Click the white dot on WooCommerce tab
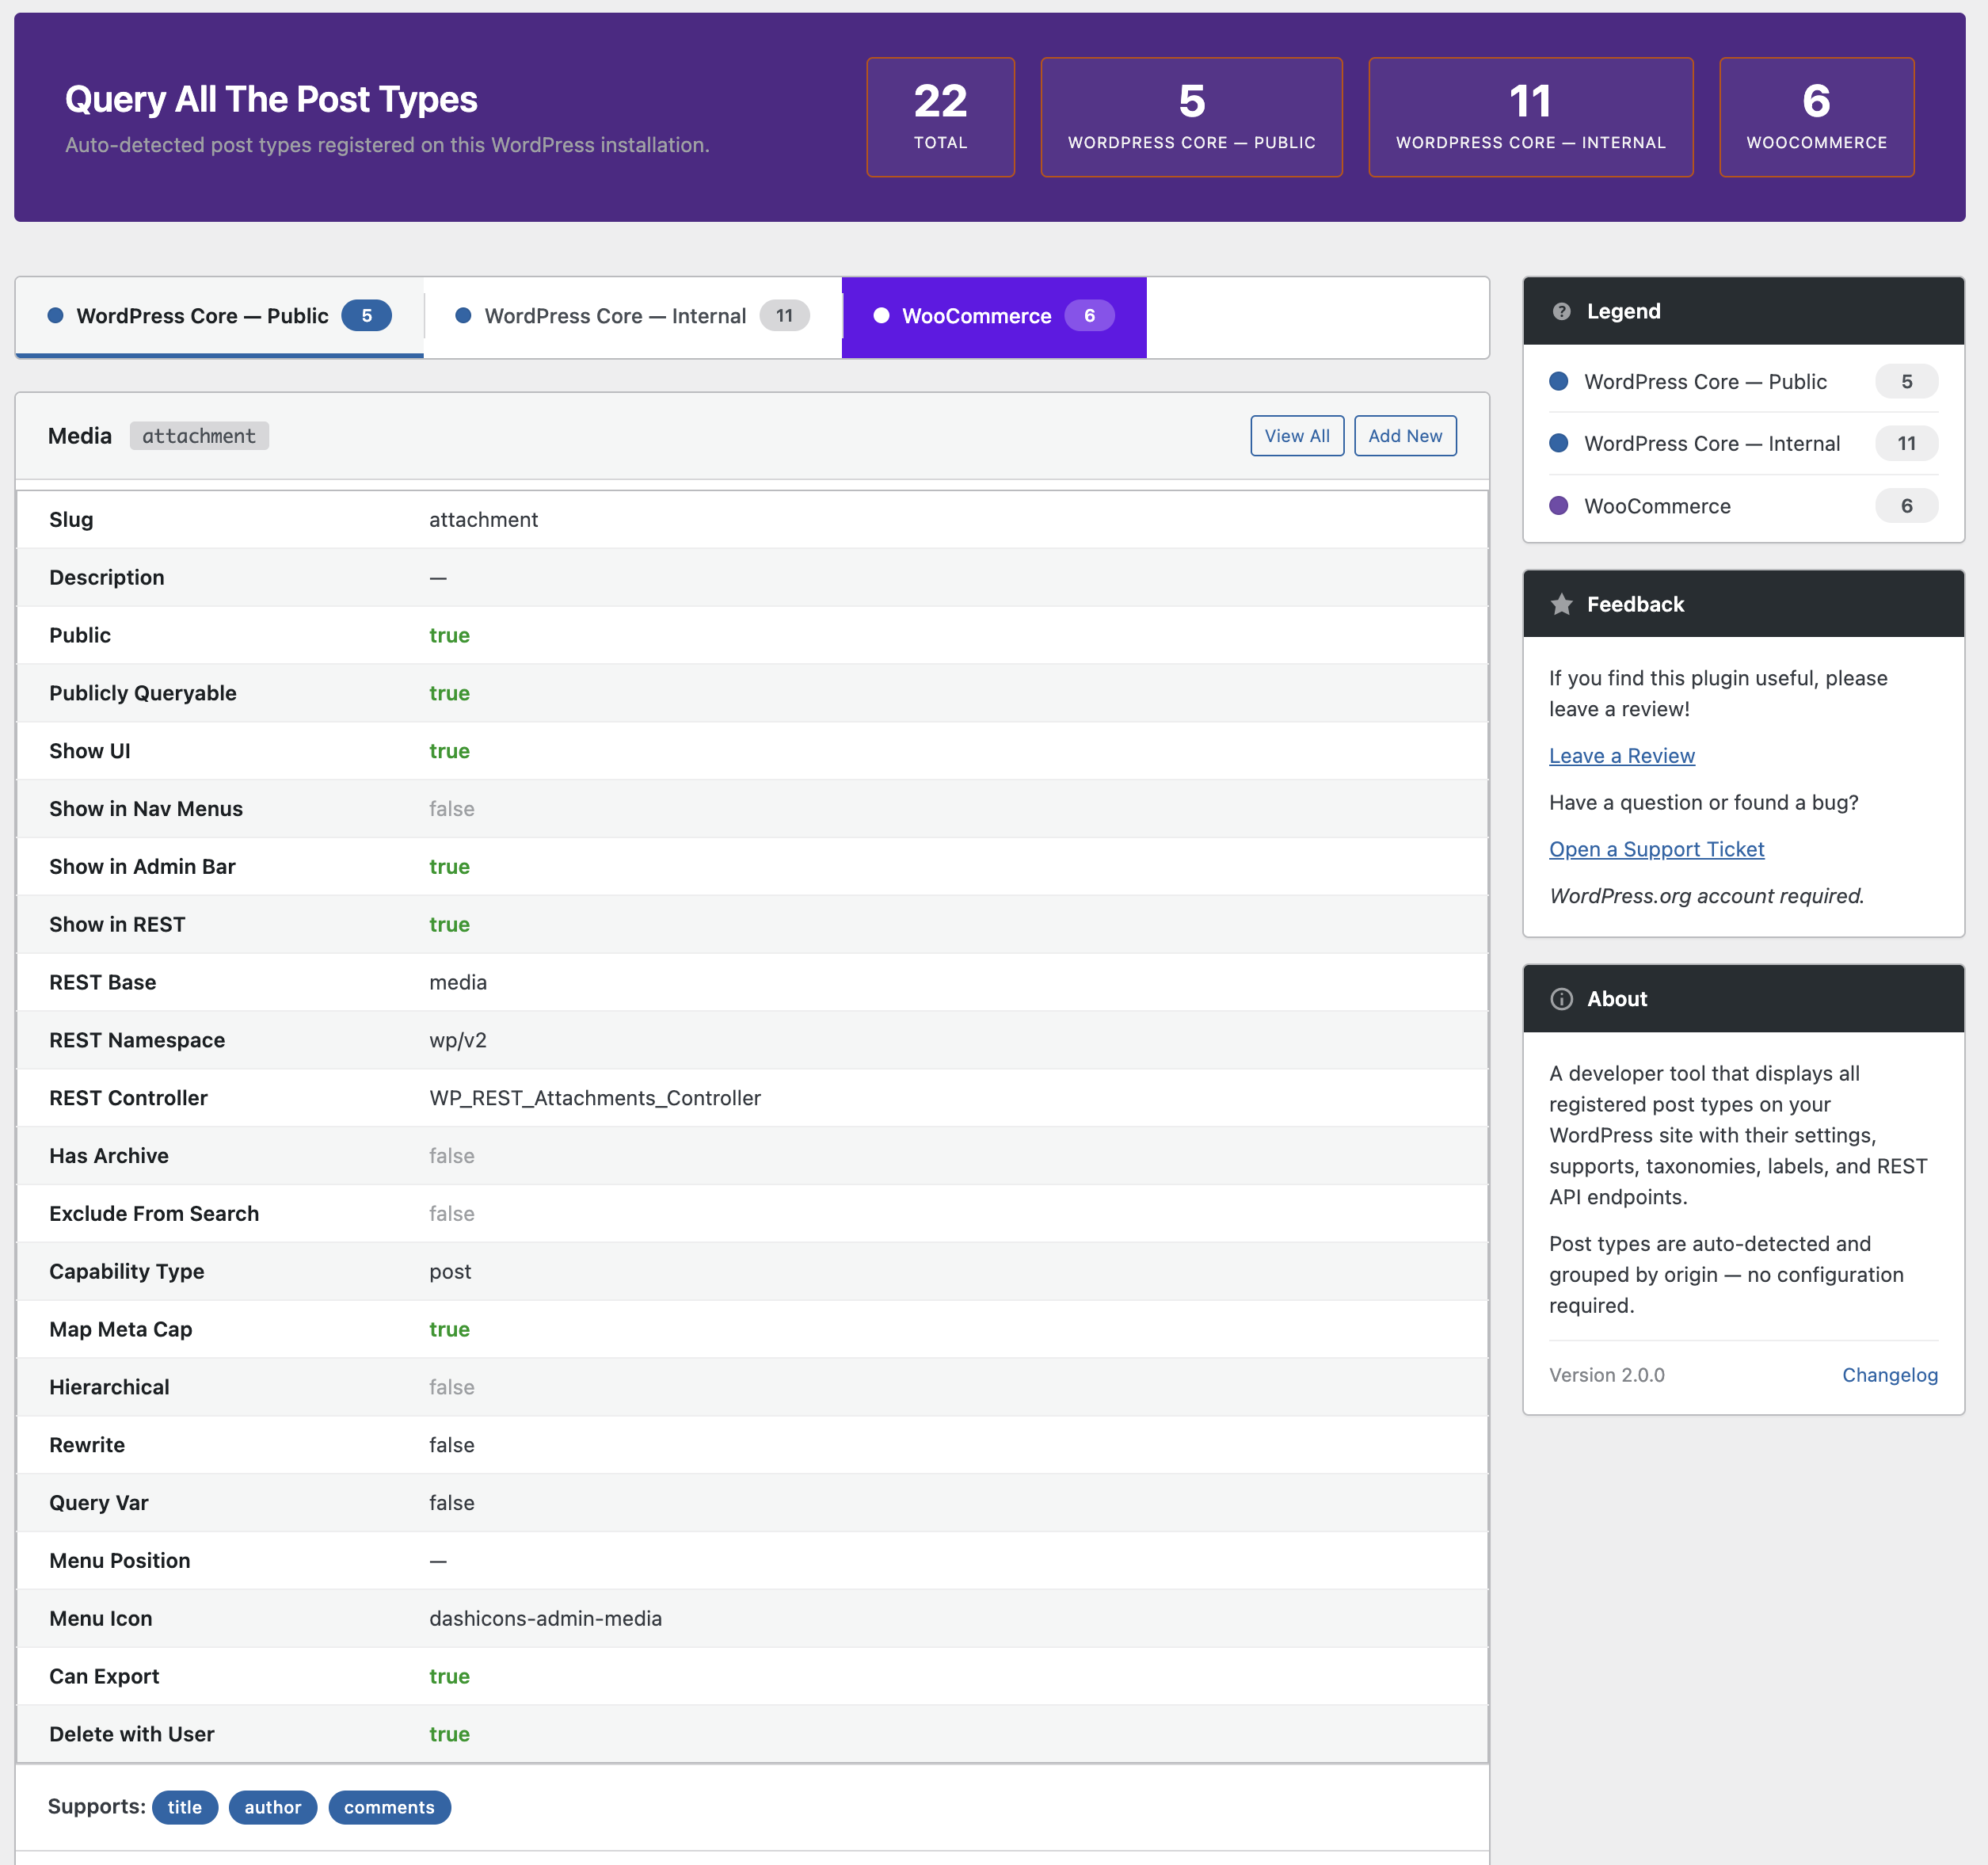The image size is (1988, 1865). [x=881, y=315]
